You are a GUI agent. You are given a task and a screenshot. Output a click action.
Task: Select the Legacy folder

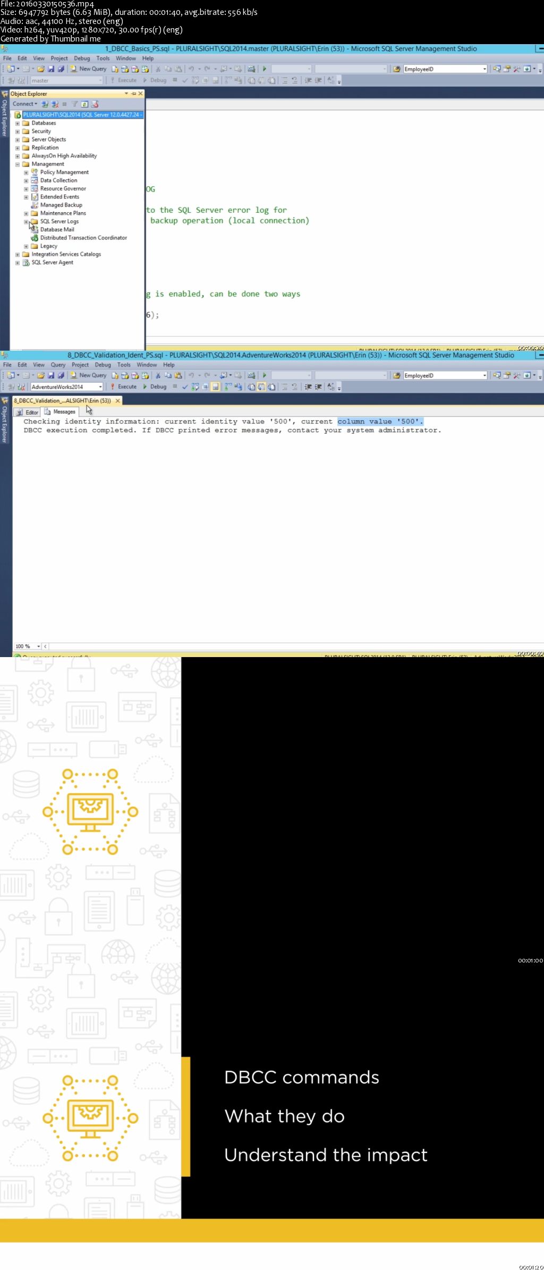pyautogui.click(x=44, y=246)
